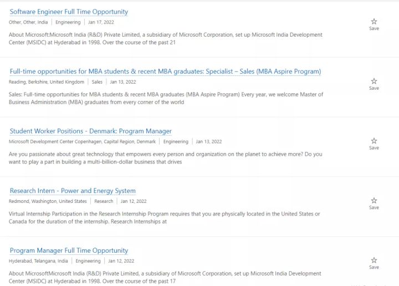Select the Hyderabad, Telangana, India location text
This screenshot has height=286, width=399.
pos(38,261)
